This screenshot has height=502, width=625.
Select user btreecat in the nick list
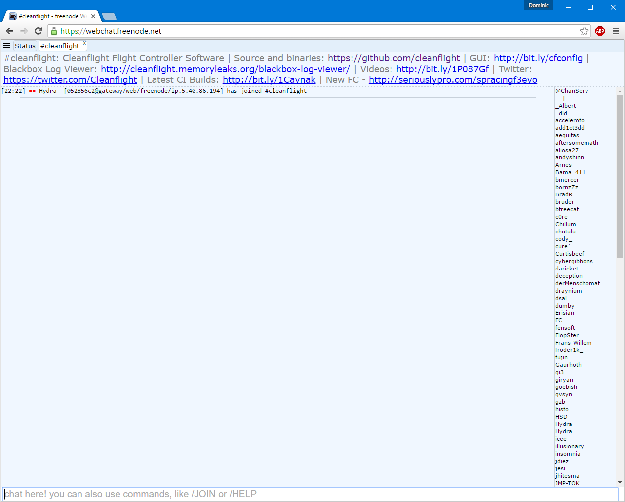pyautogui.click(x=567, y=209)
